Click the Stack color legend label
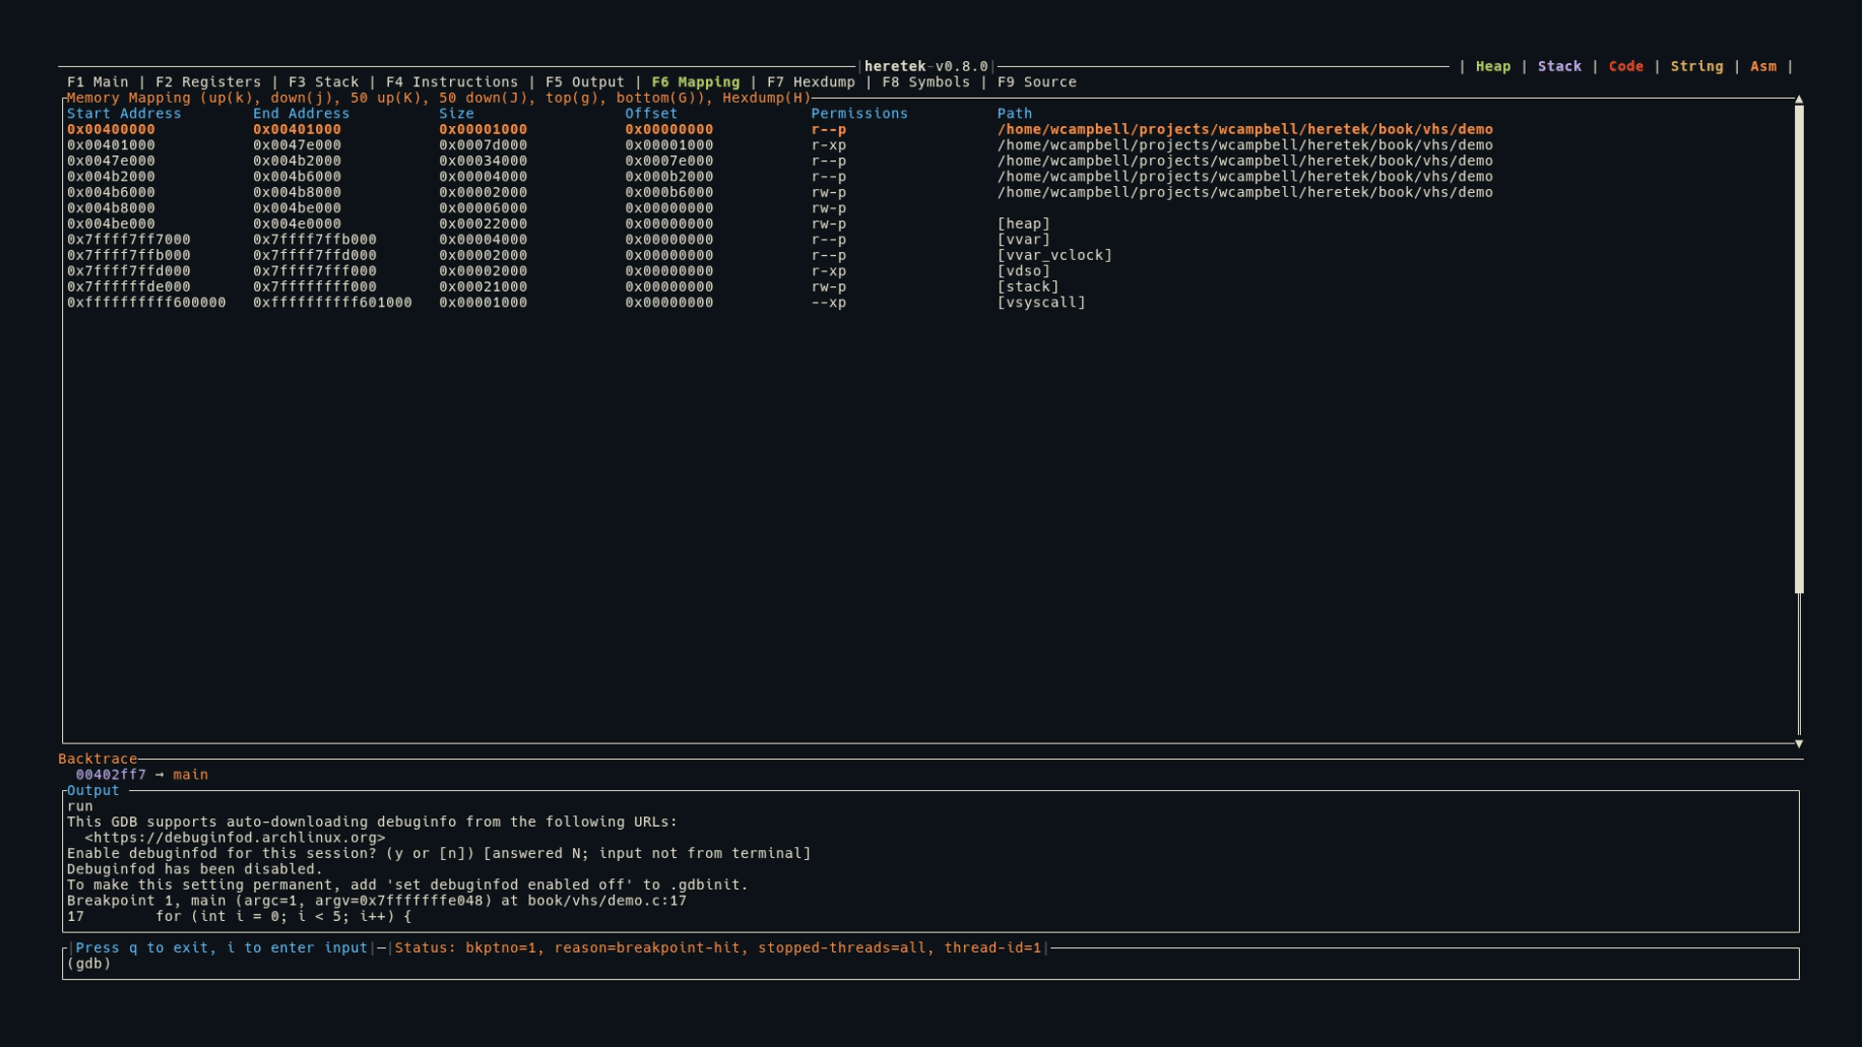The height and width of the screenshot is (1047, 1862). (1559, 67)
